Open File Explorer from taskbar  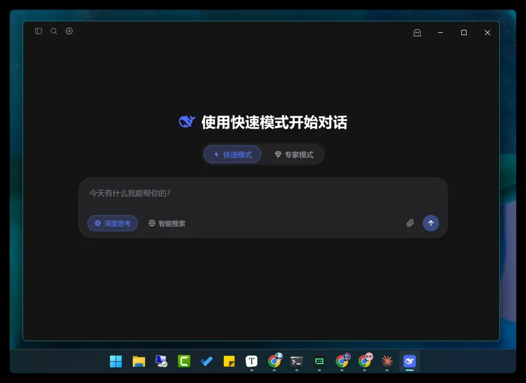(138, 362)
